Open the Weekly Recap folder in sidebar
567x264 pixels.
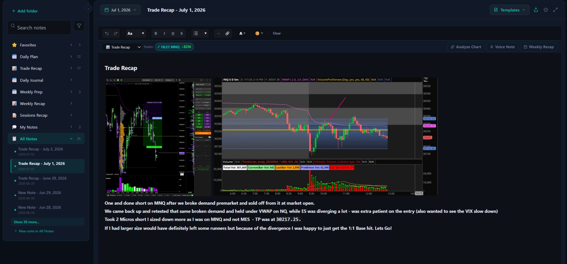click(46, 104)
